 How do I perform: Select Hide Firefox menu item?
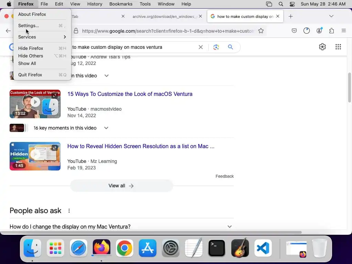(42, 48)
